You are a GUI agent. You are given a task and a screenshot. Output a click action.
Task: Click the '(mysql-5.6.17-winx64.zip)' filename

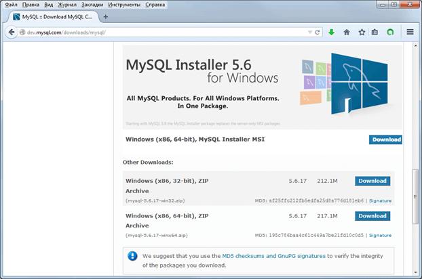(157, 235)
